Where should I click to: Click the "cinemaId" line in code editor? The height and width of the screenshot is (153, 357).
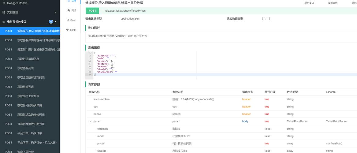coord(106,56)
